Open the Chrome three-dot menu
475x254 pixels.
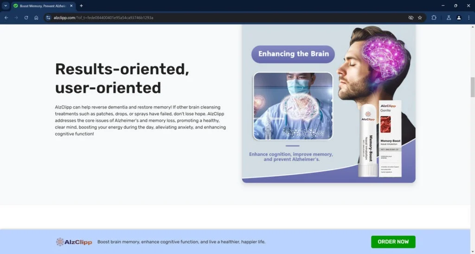tap(469, 18)
